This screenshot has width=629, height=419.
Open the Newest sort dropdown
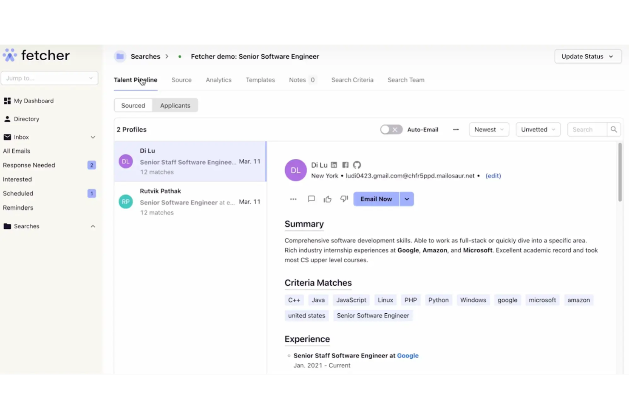pos(488,129)
